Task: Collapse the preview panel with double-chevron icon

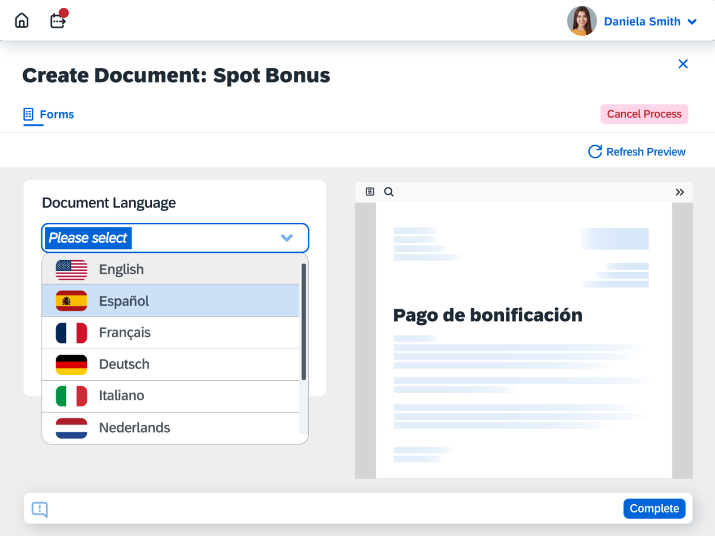Action: click(680, 192)
